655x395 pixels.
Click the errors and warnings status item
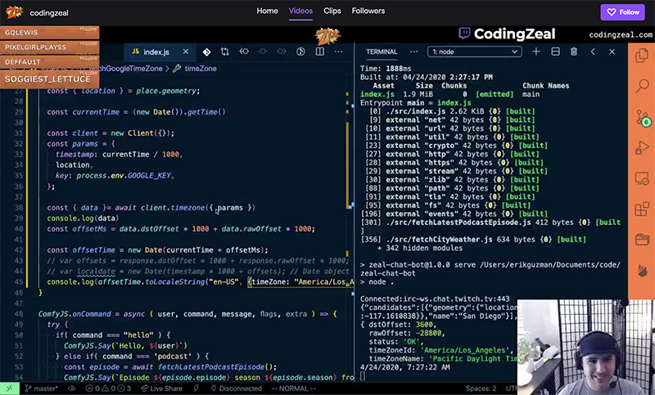(108, 388)
